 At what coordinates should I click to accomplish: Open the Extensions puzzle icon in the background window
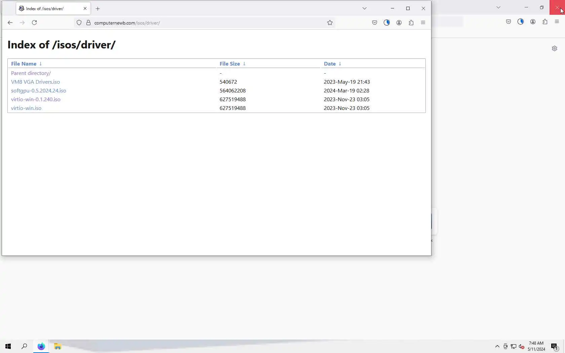[545, 22]
